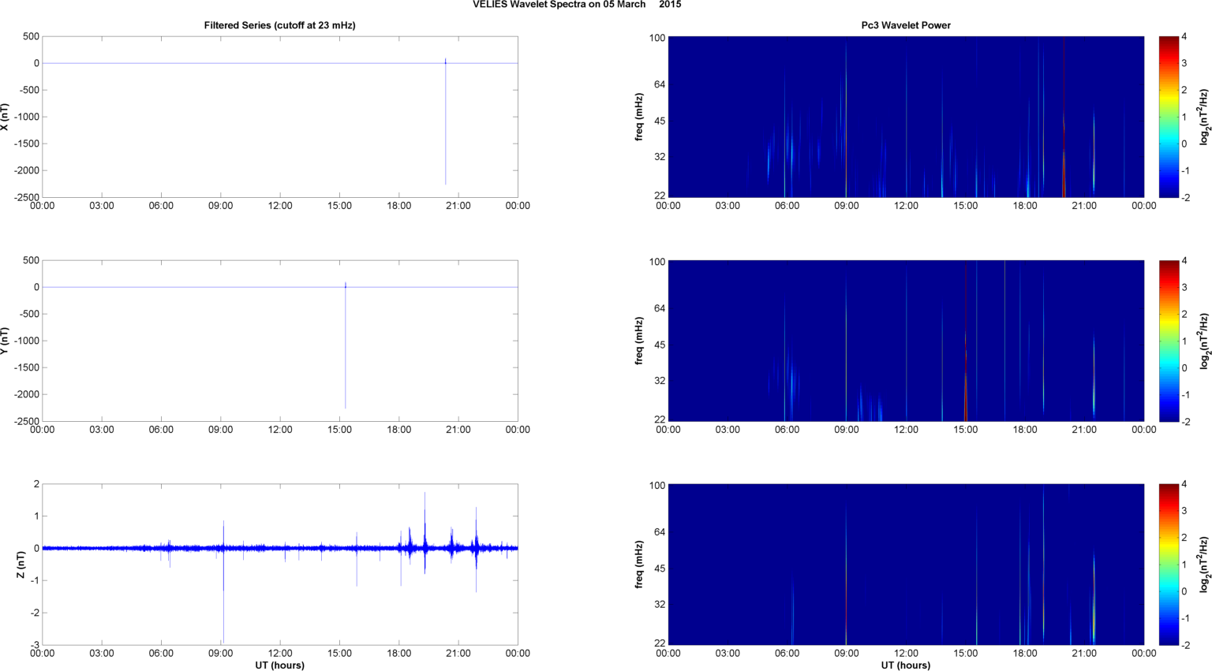Click the VELIES Wavelet Spectra figure title

tap(577, 5)
